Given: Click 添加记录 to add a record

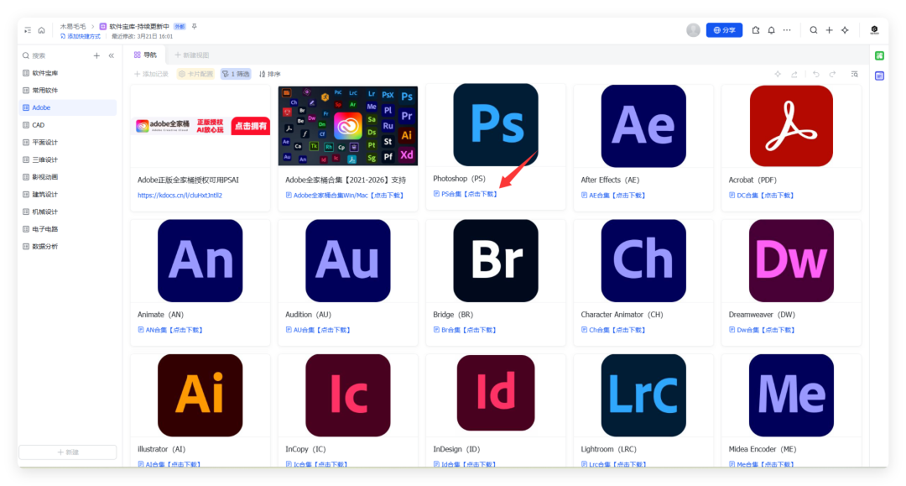Looking at the screenshot, I should pos(151,74).
